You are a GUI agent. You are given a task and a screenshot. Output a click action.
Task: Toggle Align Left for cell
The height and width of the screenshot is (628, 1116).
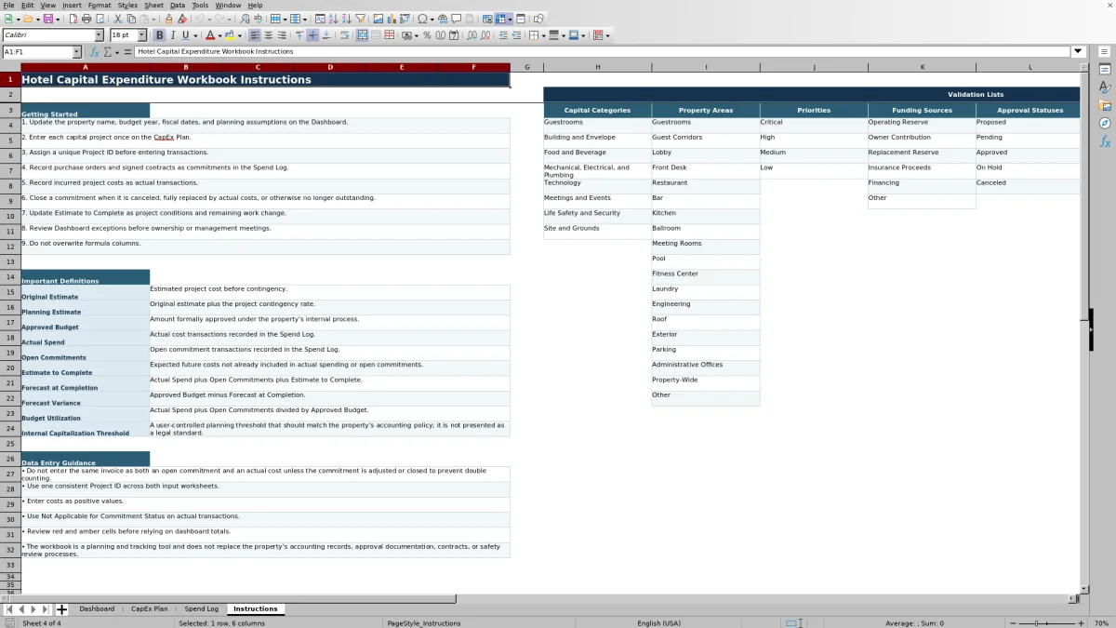click(x=254, y=35)
